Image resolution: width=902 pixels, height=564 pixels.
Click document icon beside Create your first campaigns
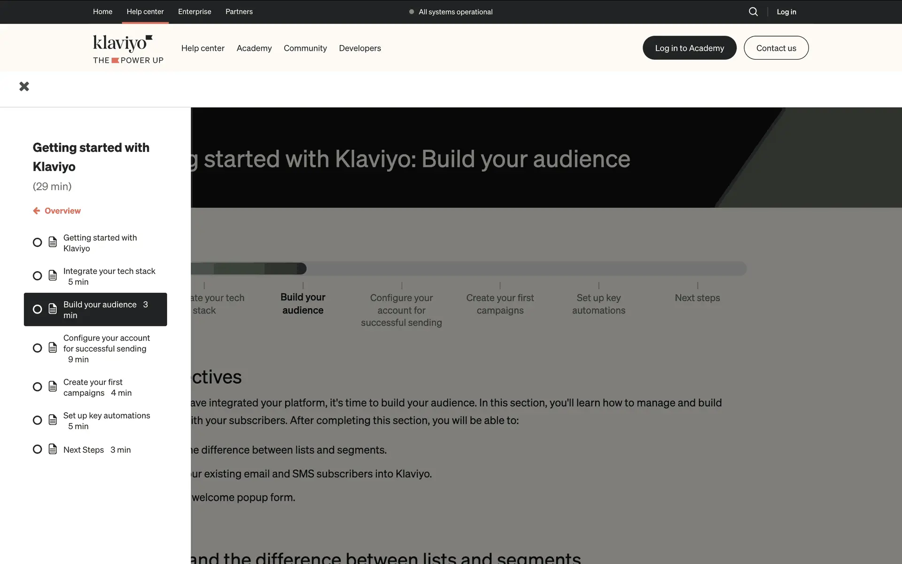tap(53, 387)
